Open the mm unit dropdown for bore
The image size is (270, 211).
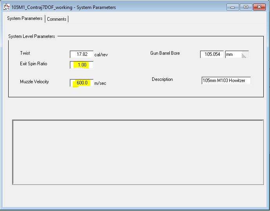(x=237, y=55)
